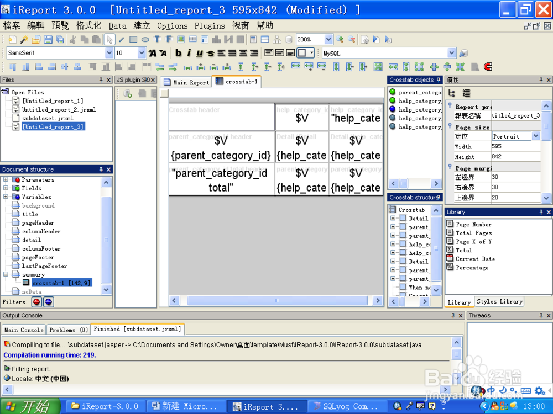Expand the Parameters tree node

6,179
